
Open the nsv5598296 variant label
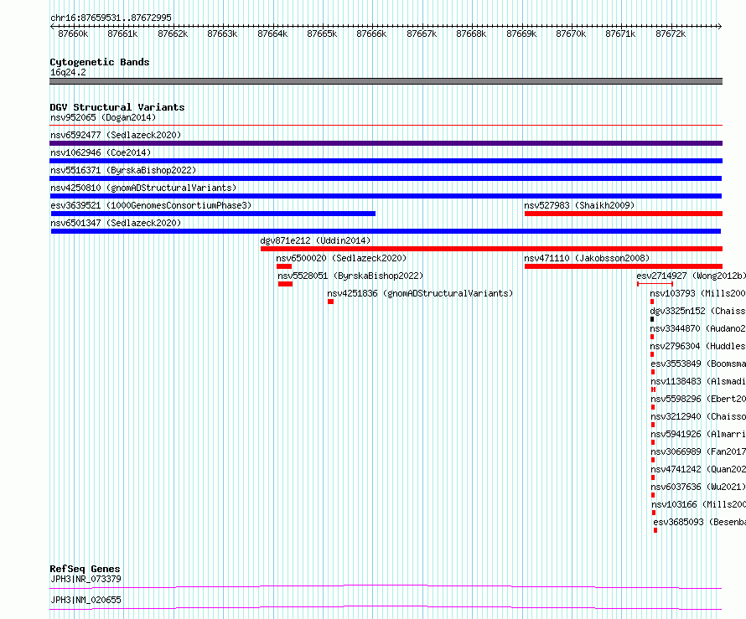[x=698, y=399]
